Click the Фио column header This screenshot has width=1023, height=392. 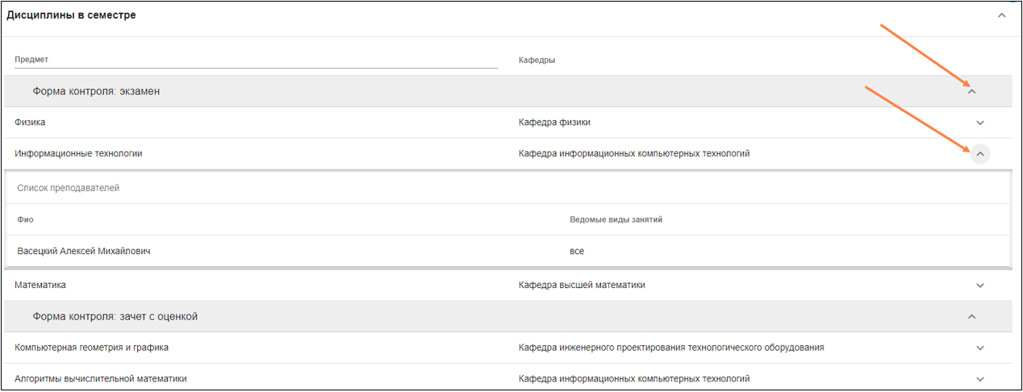(25, 219)
